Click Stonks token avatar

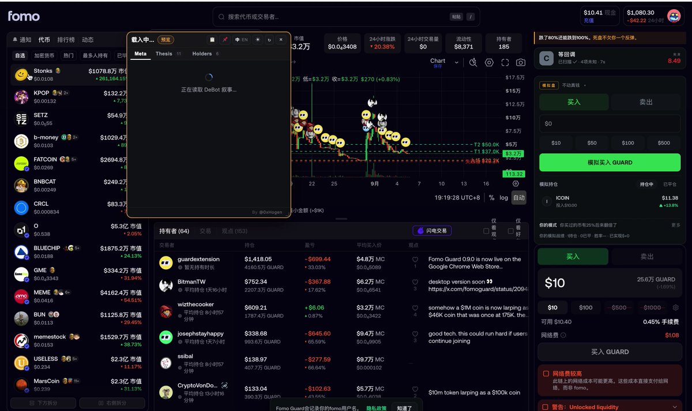click(21, 74)
